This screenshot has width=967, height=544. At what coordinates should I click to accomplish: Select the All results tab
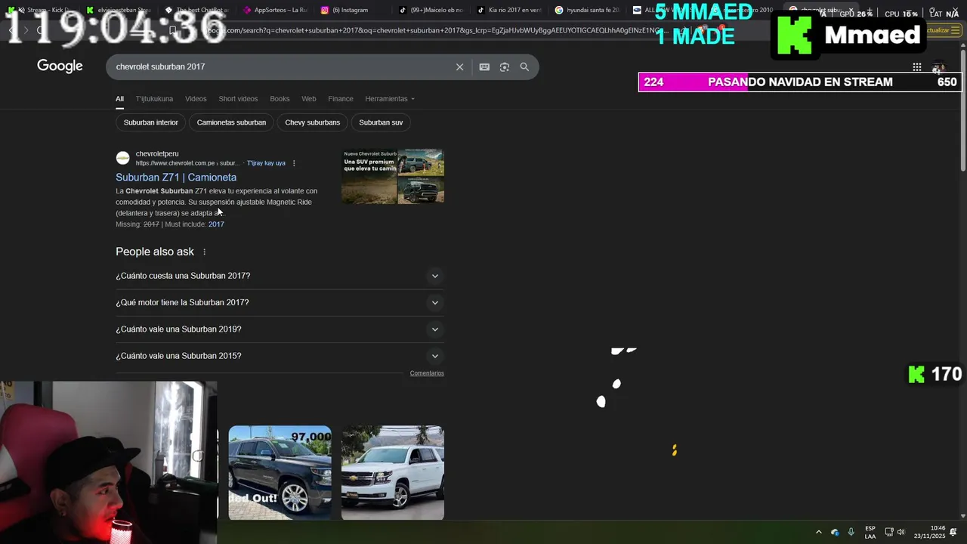[x=119, y=99]
